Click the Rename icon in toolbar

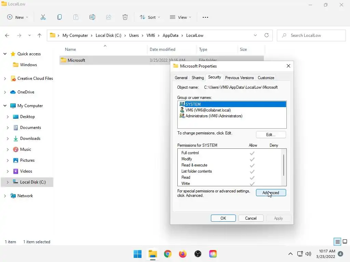[92, 17]
